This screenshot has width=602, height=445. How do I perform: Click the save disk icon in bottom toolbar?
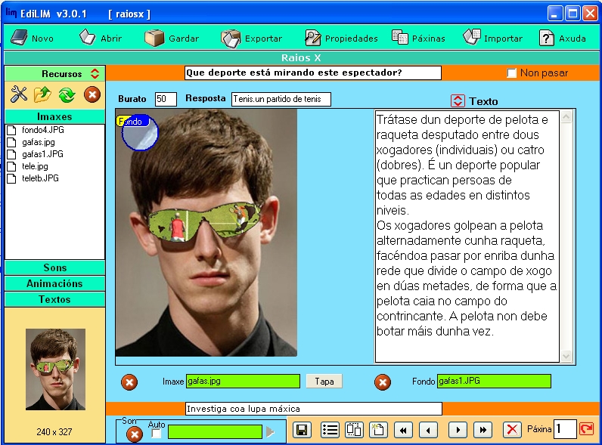(x=302, y=430)
